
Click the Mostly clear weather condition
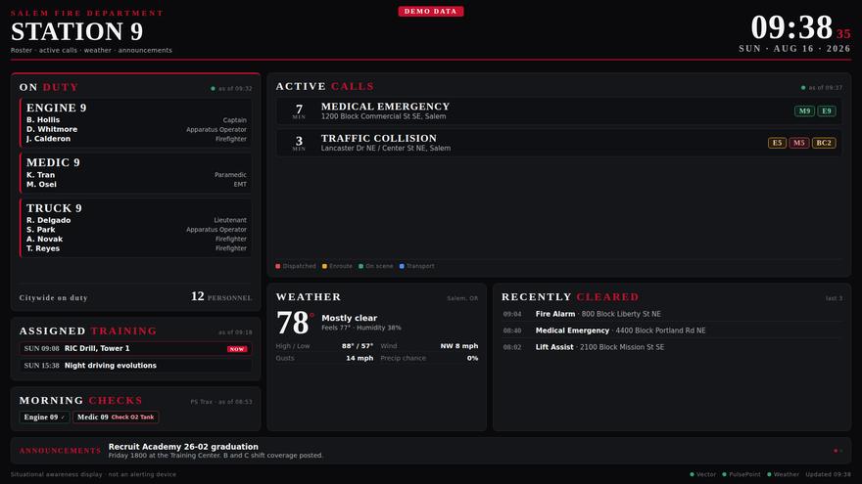(x=349, y=318)
